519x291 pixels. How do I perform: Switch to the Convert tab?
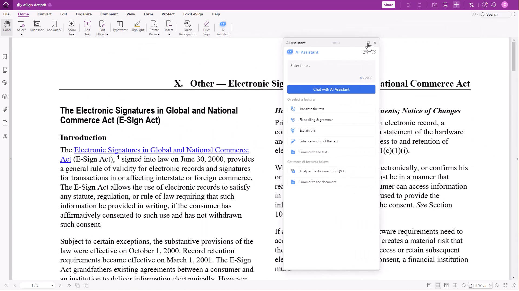pyautogui.click(x=44, y=14)
